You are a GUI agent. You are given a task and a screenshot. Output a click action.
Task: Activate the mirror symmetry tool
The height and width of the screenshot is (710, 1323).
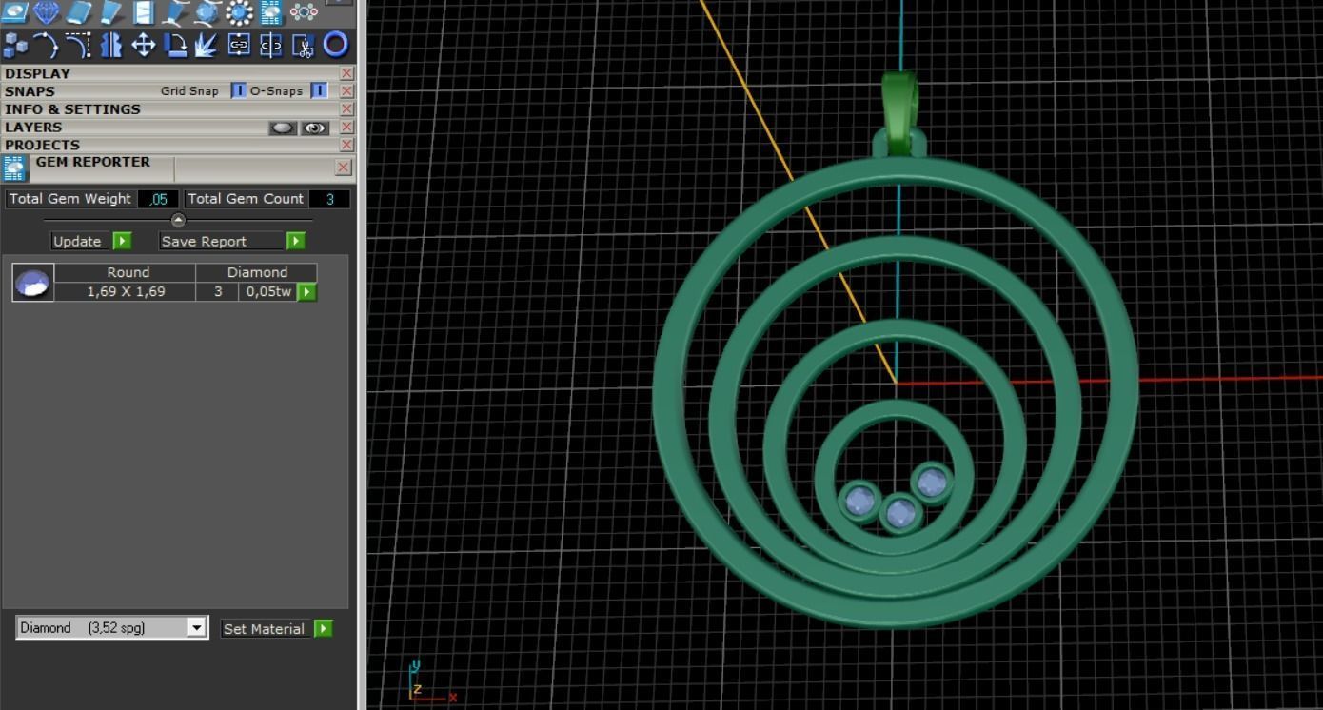coord(111,45)
